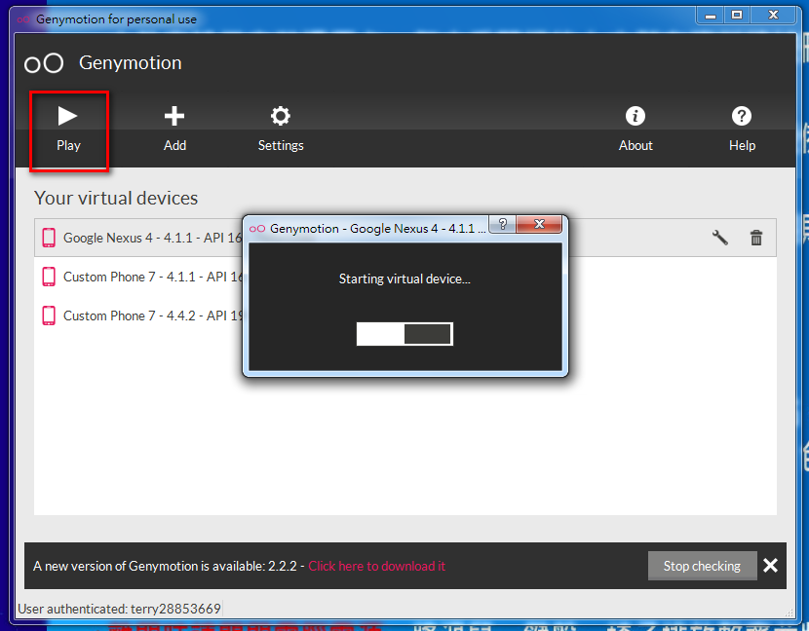Click phone icon beside Custom Phone 7 4.1.1
This screenshot has width=809, height=631.
49,277
